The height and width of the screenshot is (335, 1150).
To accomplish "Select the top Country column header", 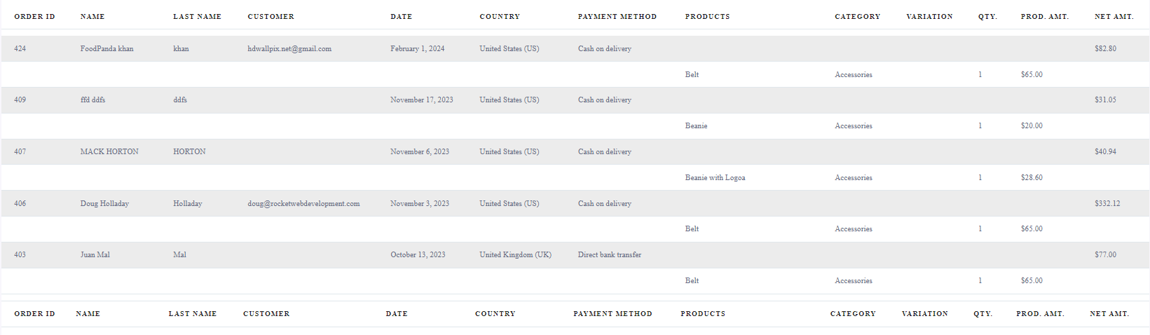I will coord(500,16).
